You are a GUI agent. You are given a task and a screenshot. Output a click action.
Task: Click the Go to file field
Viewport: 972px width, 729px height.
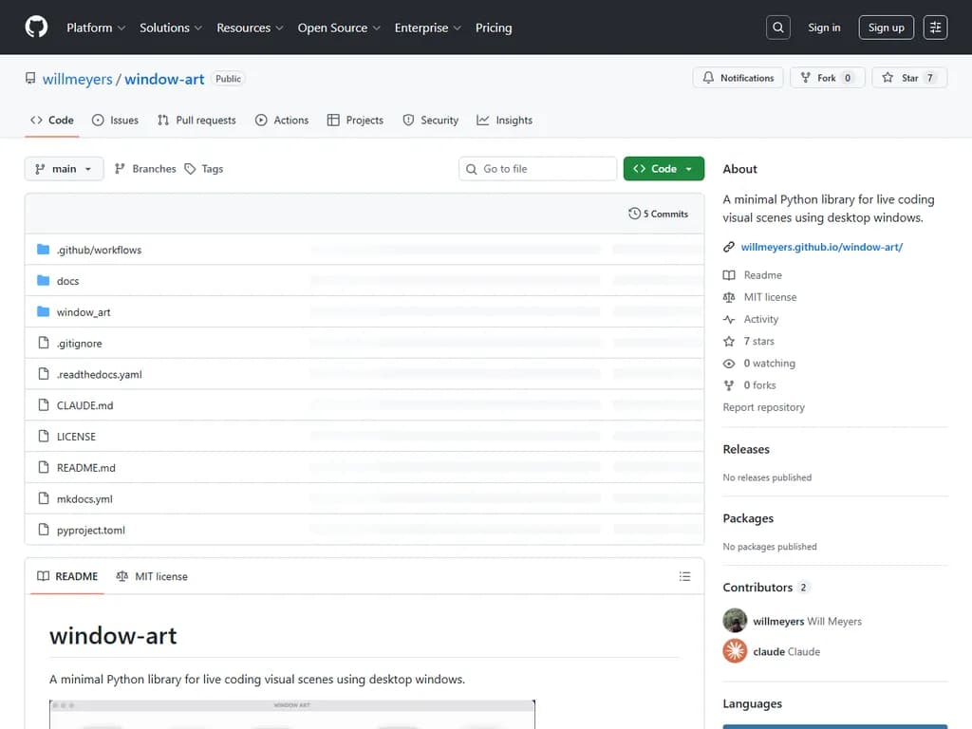click(x=538, y=169)
